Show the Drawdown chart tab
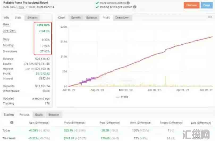The width and height of the screenshot is (215, 141). tap(122, 18)
